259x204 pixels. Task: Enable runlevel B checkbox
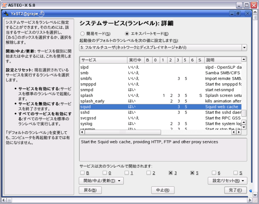83,173
